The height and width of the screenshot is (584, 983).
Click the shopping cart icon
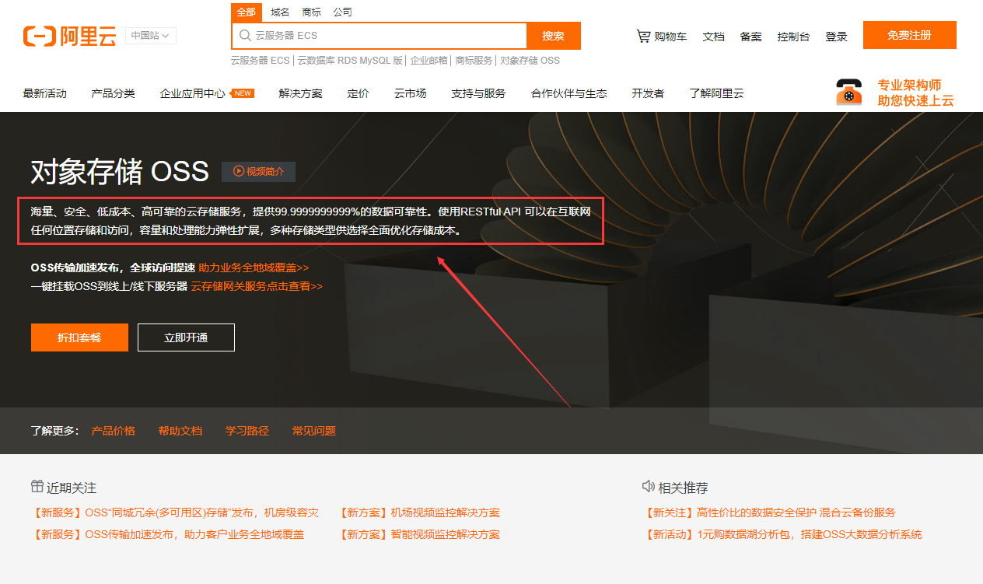coord(643,36)
